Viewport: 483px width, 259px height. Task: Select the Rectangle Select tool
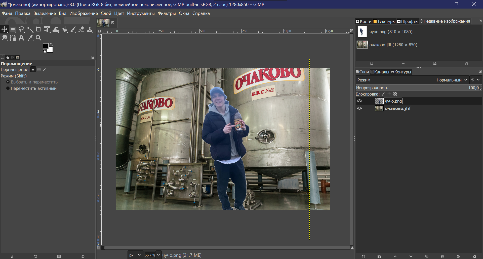13,29
